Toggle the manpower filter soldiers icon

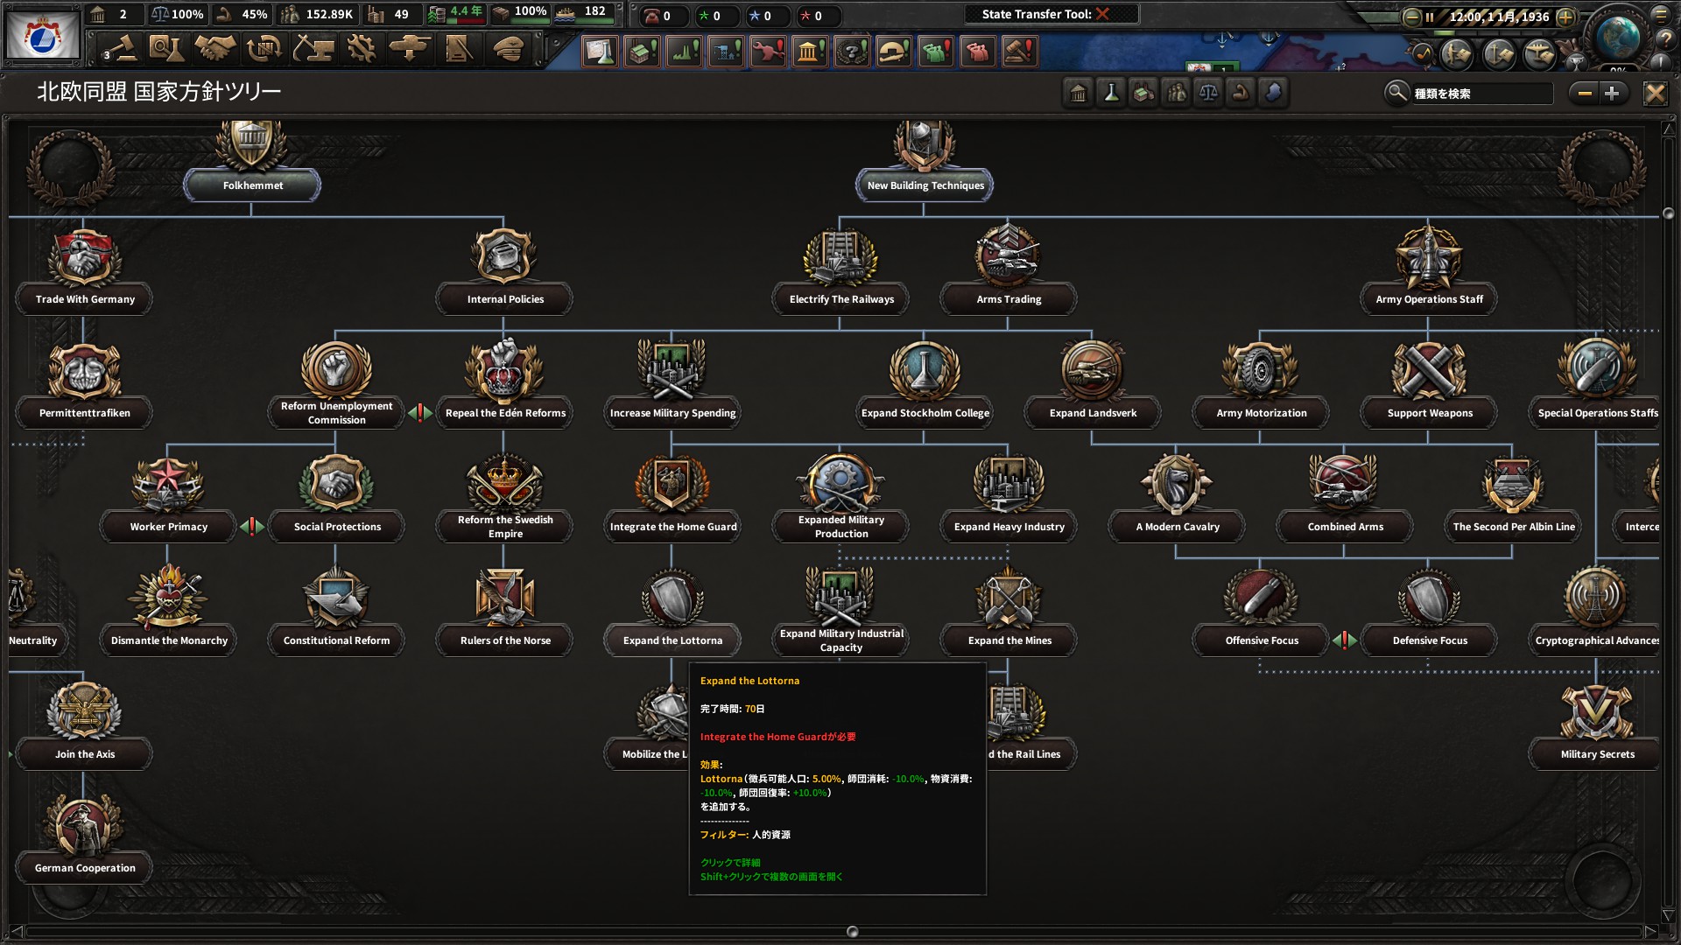click(x=1176, y=93)
